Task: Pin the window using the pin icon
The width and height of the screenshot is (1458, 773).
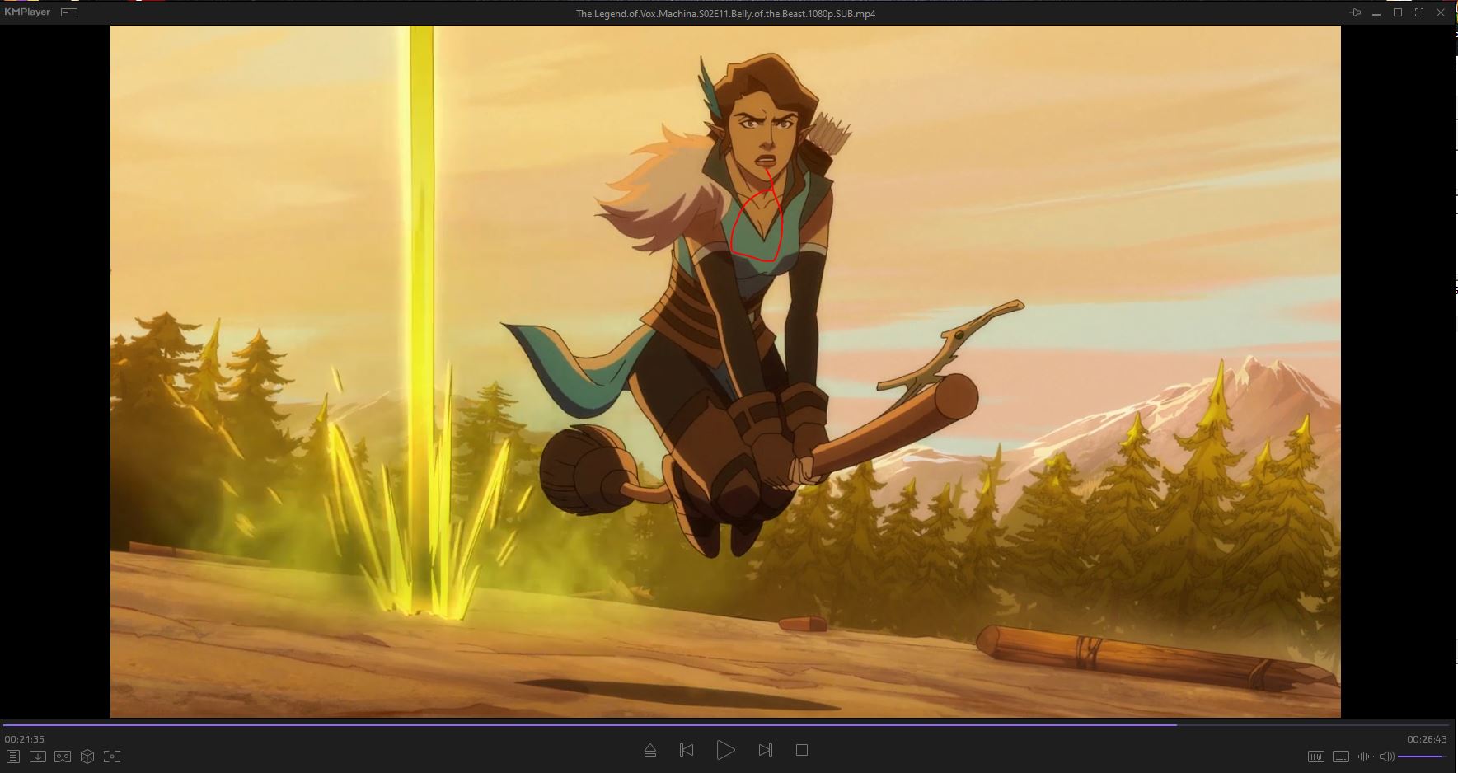Action: click(1355, 12)
